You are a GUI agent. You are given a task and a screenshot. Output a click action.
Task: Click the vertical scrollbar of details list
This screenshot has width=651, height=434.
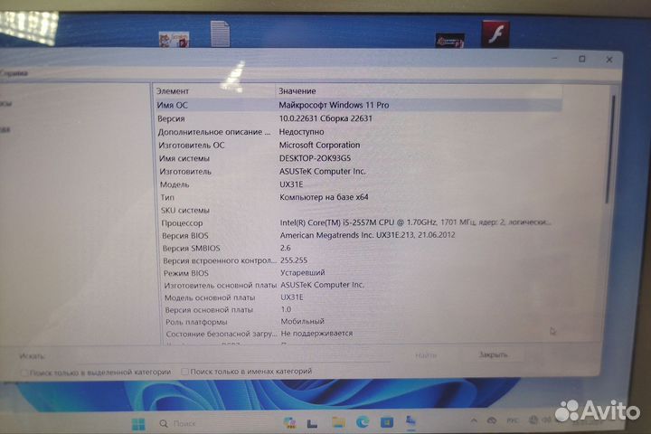[x=609, y=149]
